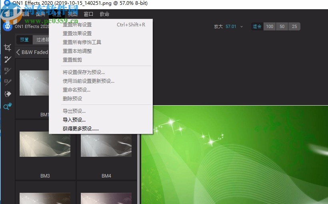Viewport: 328px width, 204px height.
Task: Set zoom to 100 percent
Action: click(x=270, y=26)
